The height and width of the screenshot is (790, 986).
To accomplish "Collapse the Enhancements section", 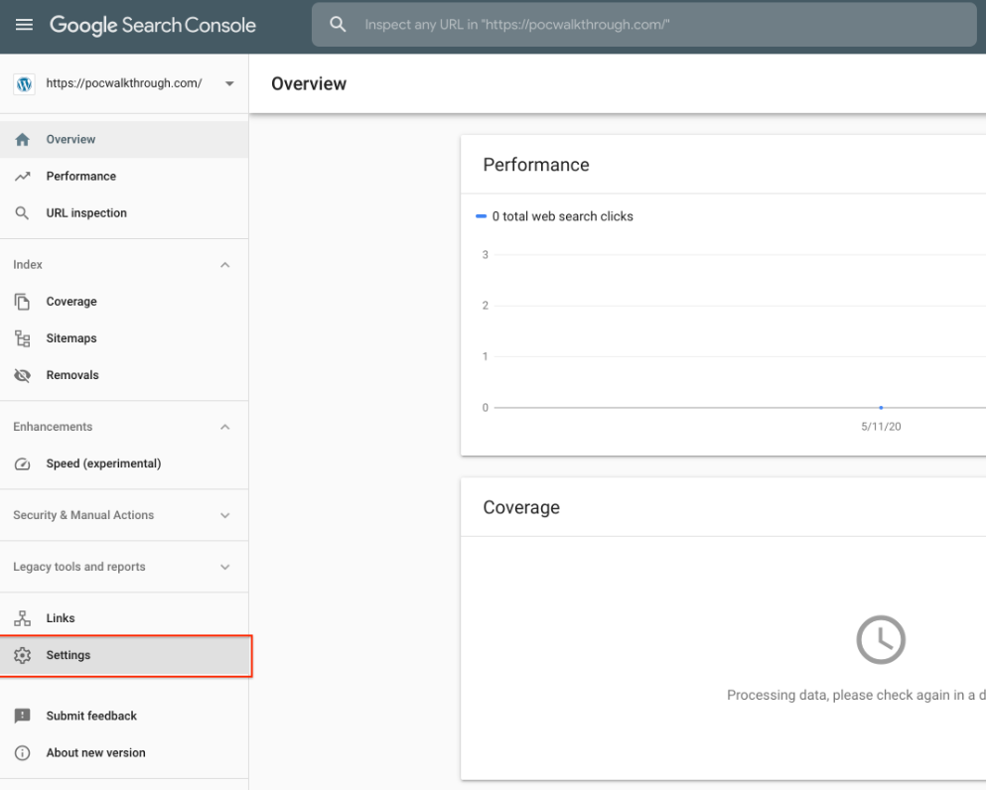I will [x=225, y=427].
